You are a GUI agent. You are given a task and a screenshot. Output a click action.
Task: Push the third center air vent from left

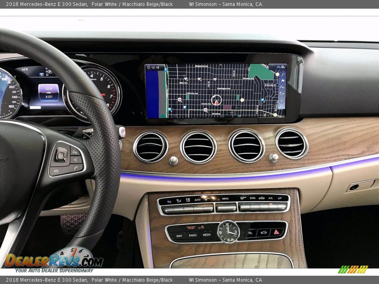[x=246, y=146]
